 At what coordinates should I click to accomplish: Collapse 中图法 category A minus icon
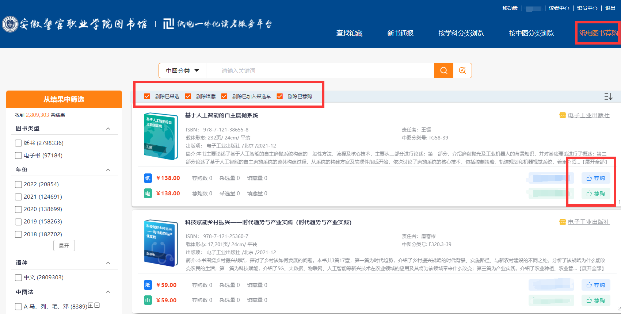point(97,306)
